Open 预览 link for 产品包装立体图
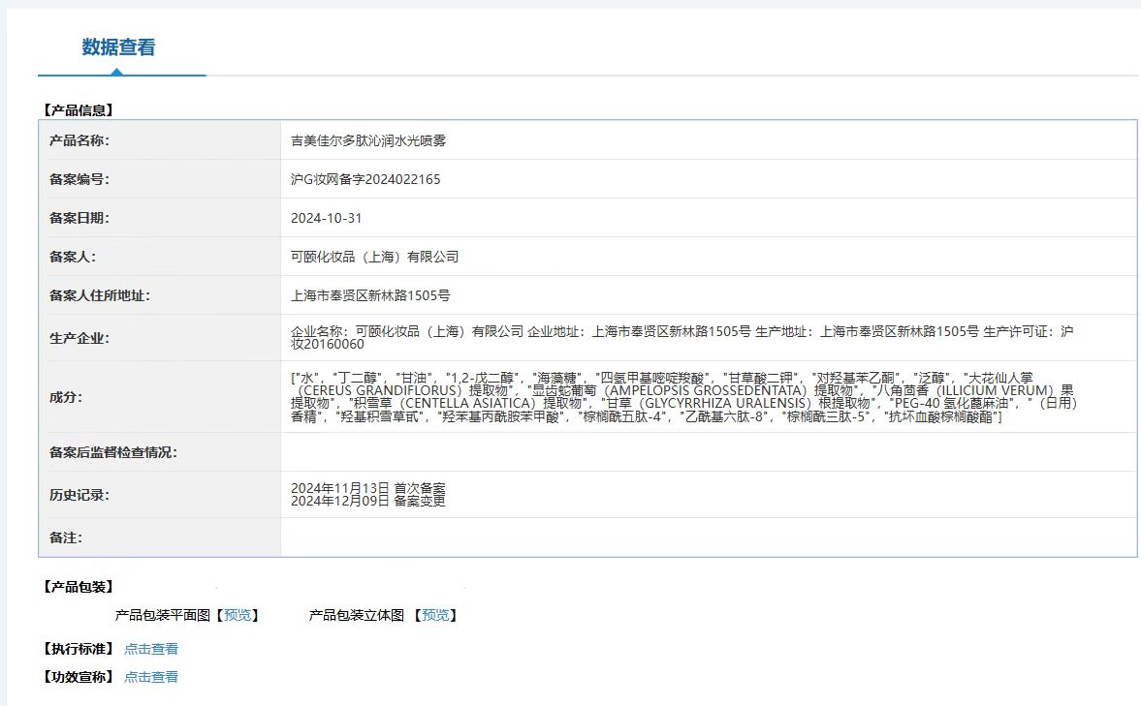The image size is (1141, 706). coord(435,615)
